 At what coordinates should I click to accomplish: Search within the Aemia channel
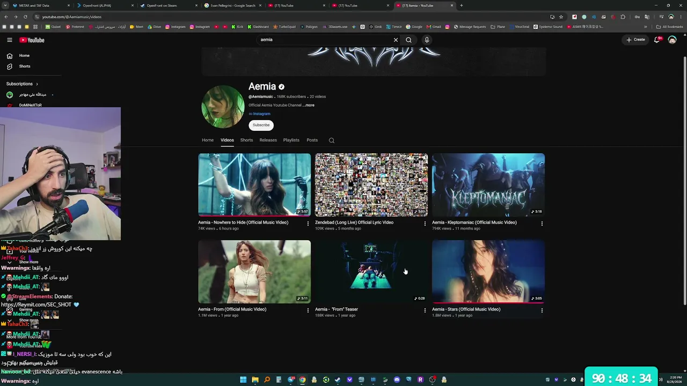[332, 140]
